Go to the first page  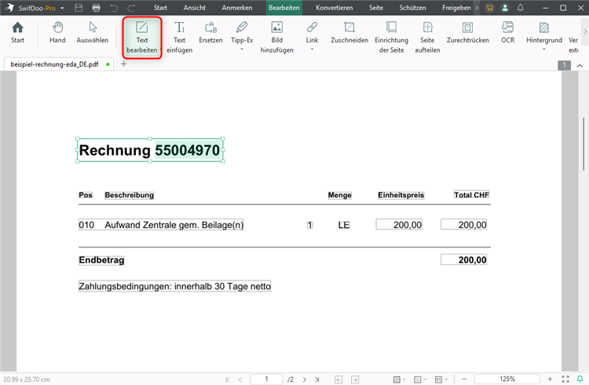(227, 379)
